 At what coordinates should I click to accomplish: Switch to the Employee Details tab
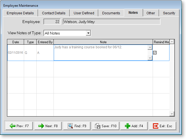tap(20, 13)
